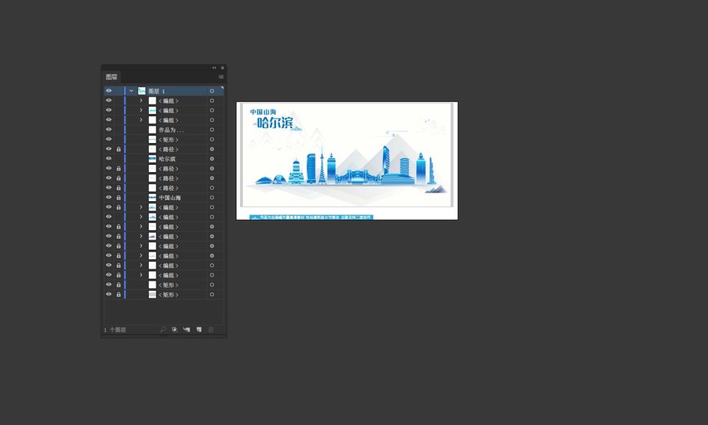Expand the 编组 with dark navy thumbnail
This screenshot has height=425, width=708.
tap(141, 236)
